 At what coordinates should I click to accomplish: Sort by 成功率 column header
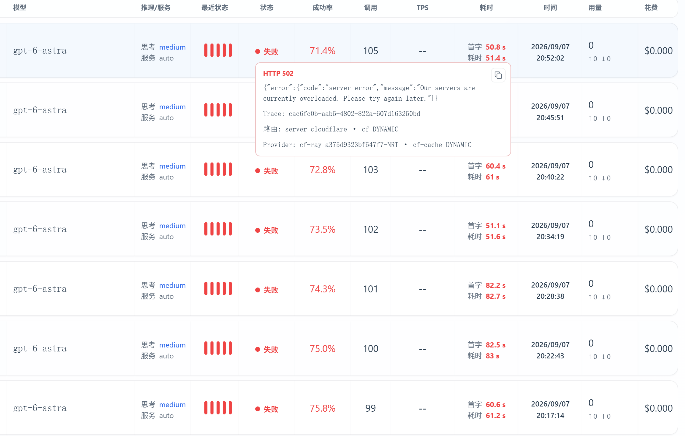(323, 8)
